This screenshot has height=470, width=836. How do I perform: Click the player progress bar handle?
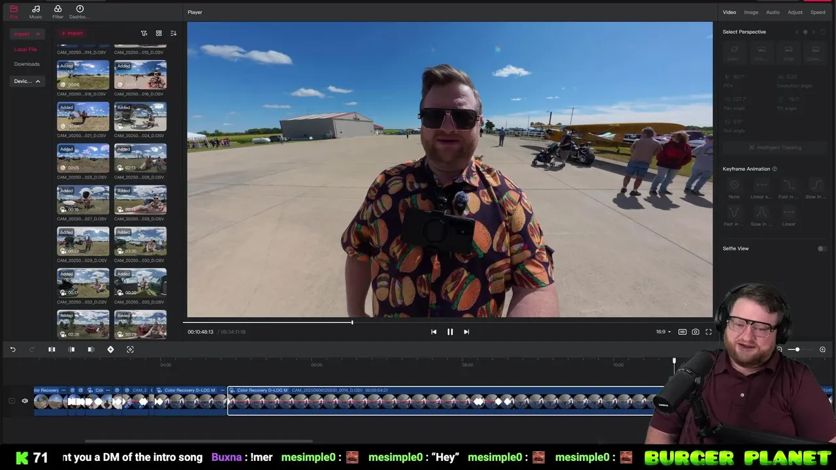[x=352, y=322]
